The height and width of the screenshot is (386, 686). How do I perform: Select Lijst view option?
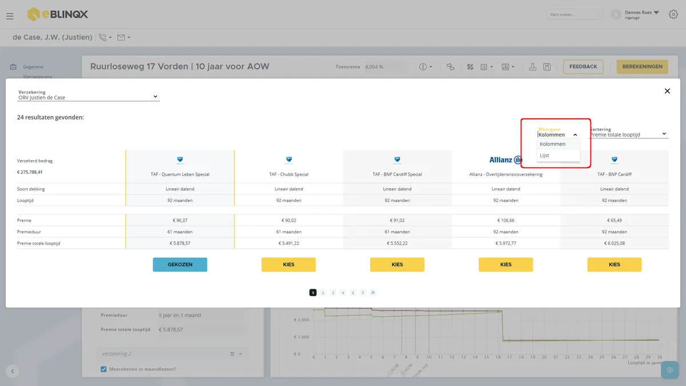(x=558, y=155)
